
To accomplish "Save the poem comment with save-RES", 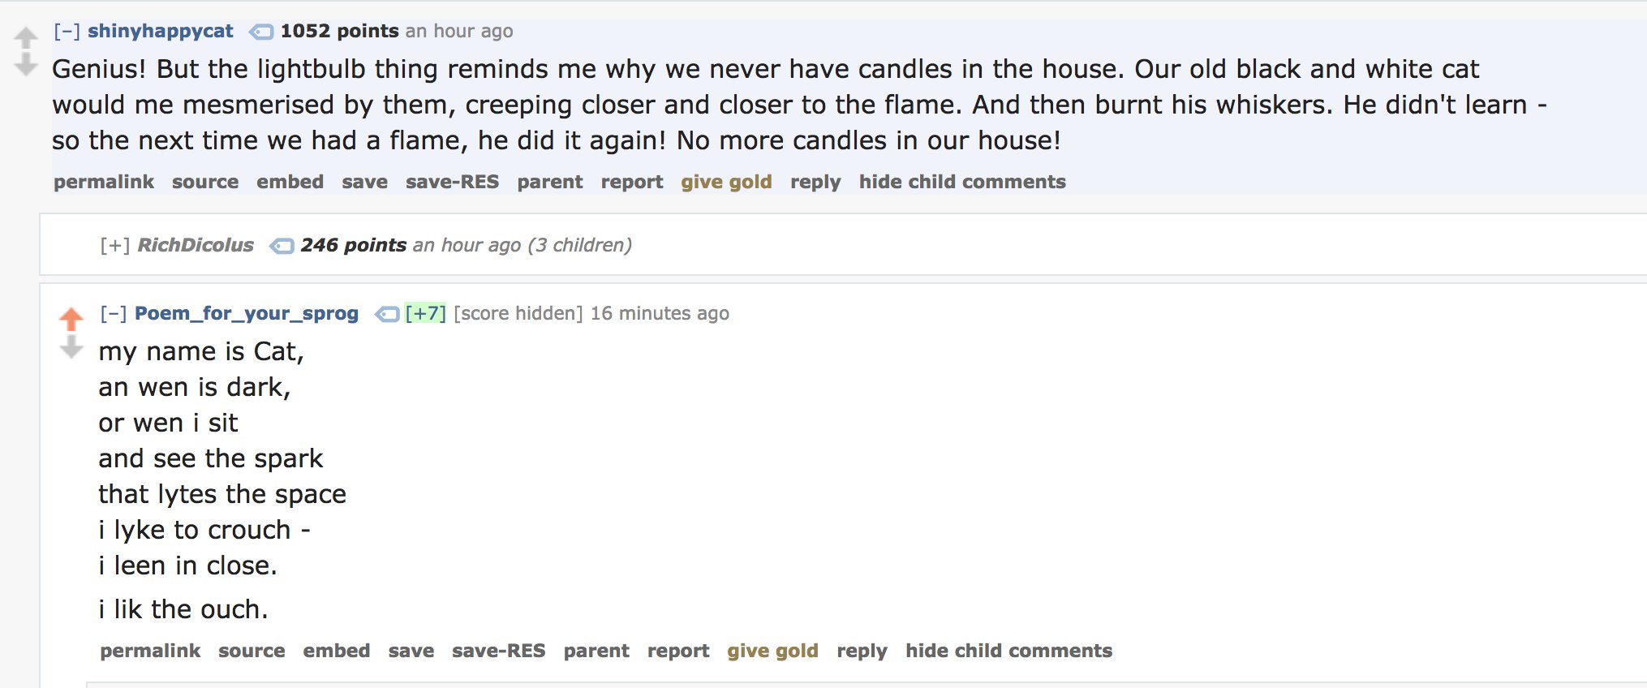I will tap(498, 651).
